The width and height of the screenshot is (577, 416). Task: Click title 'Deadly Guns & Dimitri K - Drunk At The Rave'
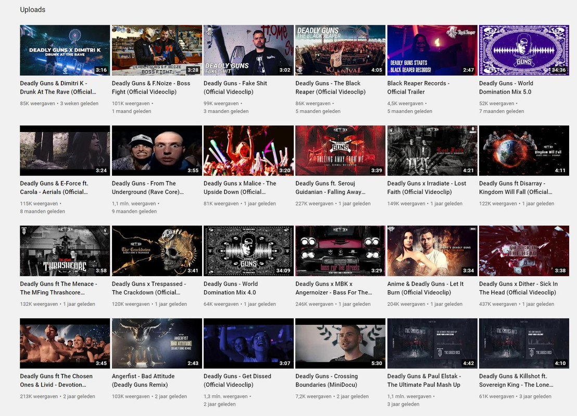pyautogui.click(x=58, y=87)
